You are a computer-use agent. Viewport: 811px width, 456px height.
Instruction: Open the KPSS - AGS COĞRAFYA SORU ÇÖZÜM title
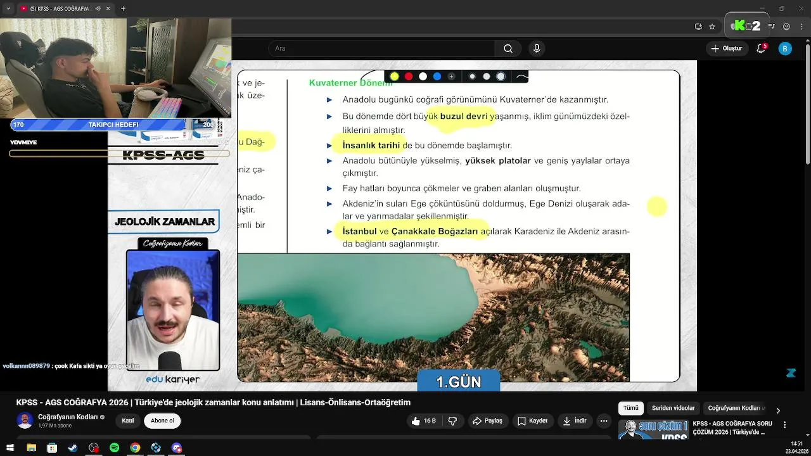(x=732, y=427)
